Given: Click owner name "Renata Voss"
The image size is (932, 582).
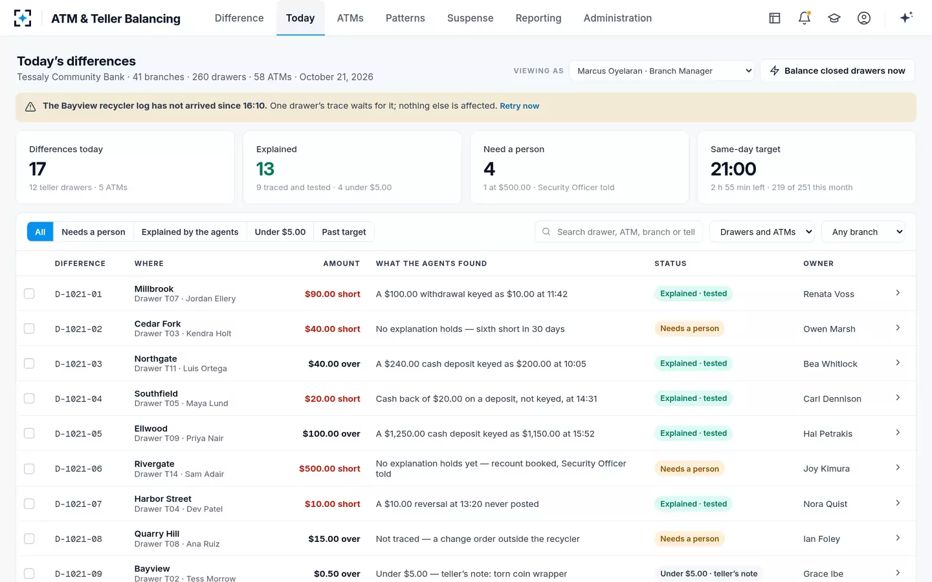Looking at the screenshot, I should [x=828, y=294].
